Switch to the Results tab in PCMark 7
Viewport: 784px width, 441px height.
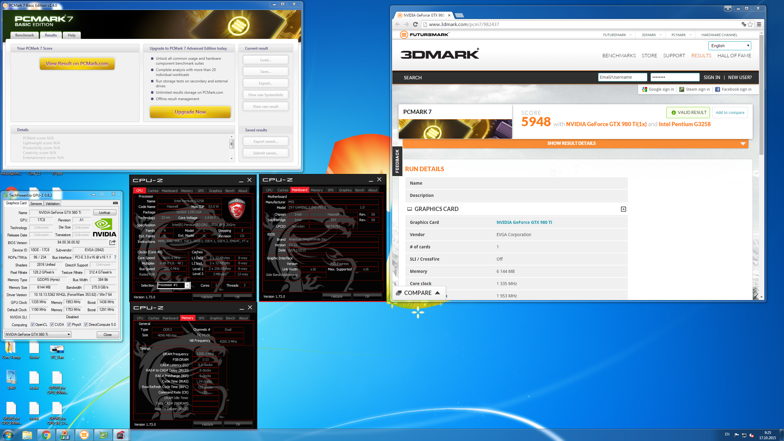(x=51, y=35)
